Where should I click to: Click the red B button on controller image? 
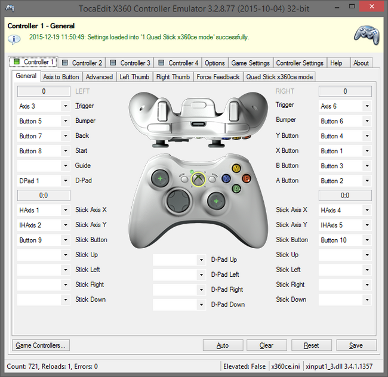point(247,178)
